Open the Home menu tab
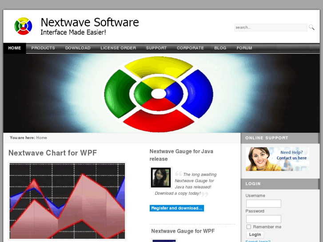The height and width of the screenshot is (242, 323). (14, 48)
